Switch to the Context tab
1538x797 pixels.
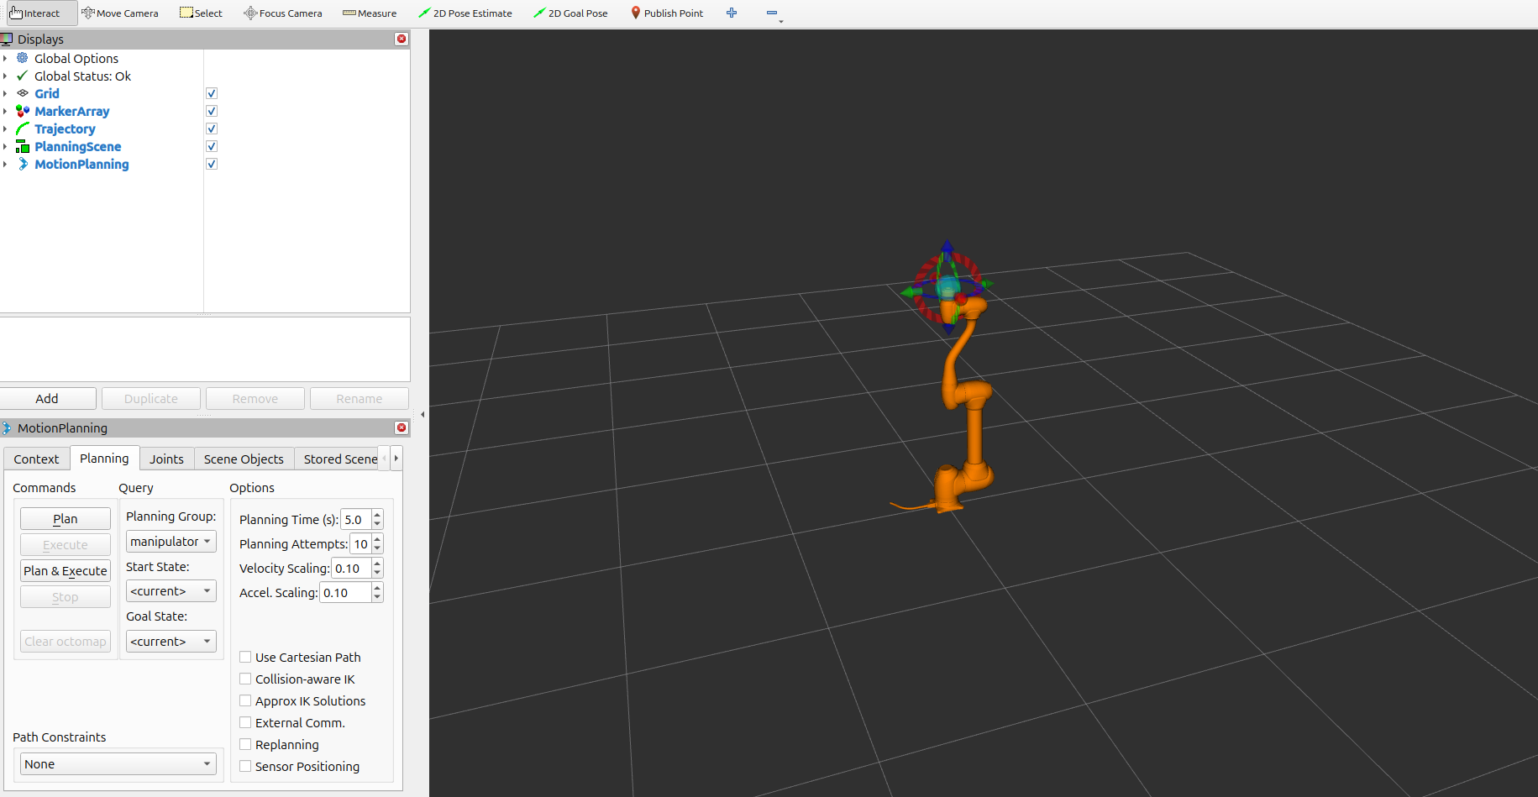[36, 459]
